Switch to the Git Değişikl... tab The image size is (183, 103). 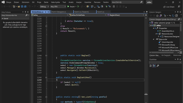tap(167, 55)
